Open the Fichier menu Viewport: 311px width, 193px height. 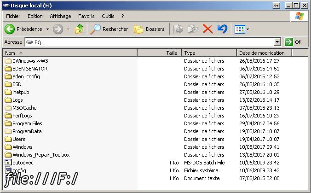(13, 16)
